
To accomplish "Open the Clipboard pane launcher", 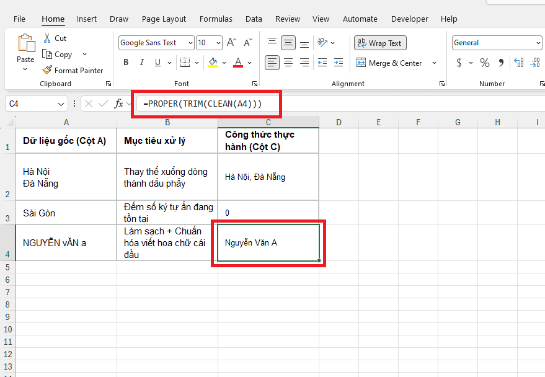I will click(x=109, y=84).
